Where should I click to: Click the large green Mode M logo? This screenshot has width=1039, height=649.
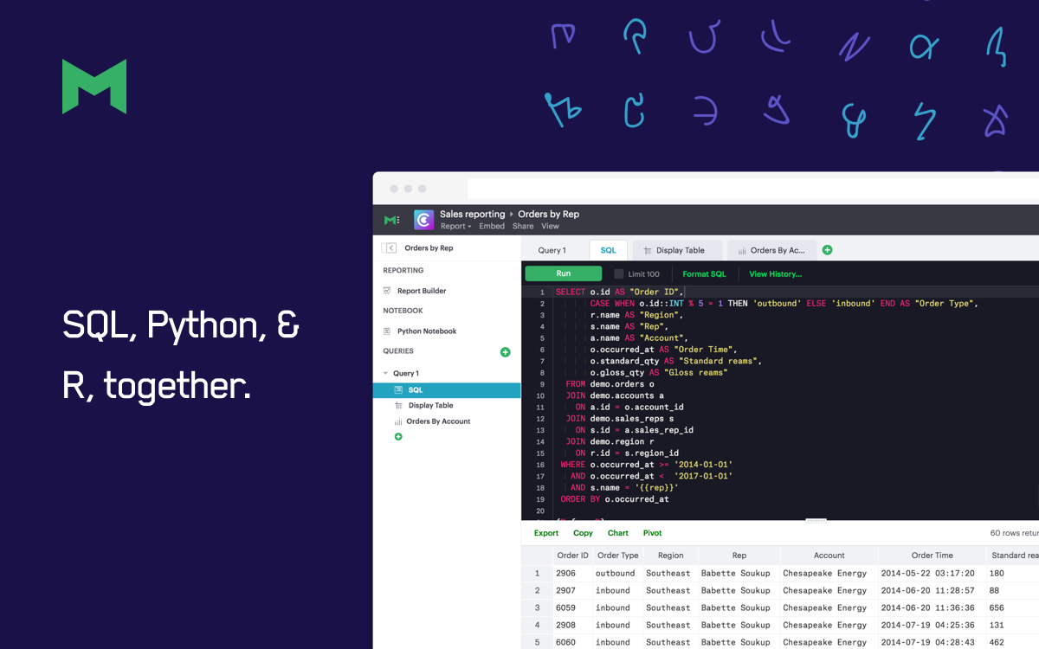(x=94, y=87)
